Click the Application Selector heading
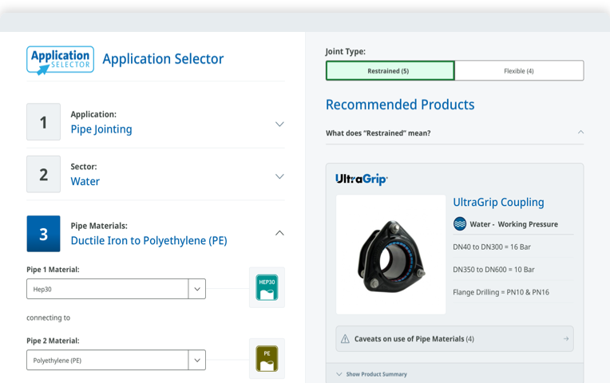610x383 pixels. pos(163,59)
